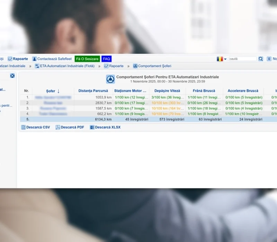
Task: Open the blue FAQ button
Action: [106, 59]
